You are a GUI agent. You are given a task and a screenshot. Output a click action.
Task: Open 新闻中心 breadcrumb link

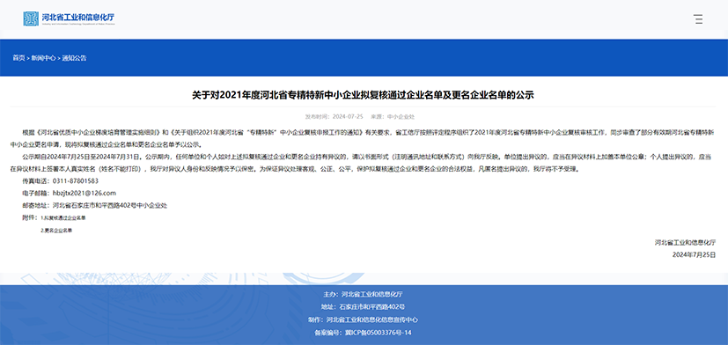pos(44,58)
